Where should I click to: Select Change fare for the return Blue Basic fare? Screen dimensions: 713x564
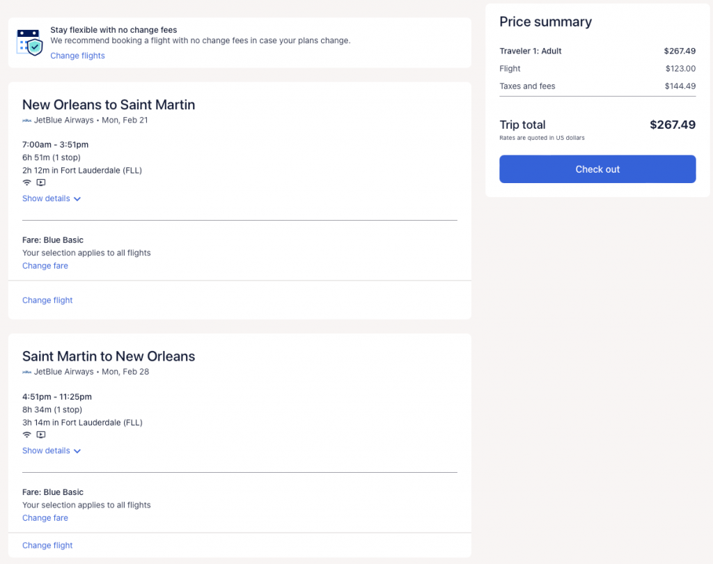coord(45,518)
